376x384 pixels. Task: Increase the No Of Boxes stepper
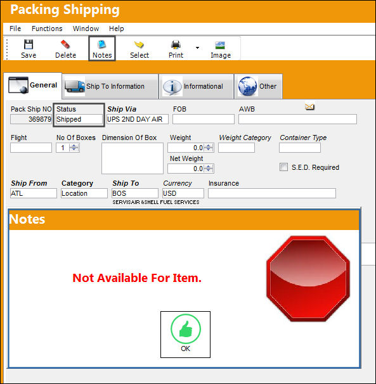pos(74,146)
